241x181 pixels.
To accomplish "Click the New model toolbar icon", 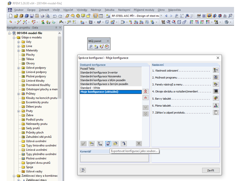I will [x=11, y=16].
